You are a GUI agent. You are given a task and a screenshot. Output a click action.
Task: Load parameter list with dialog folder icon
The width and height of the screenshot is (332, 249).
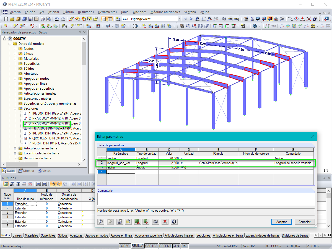click(x=128, y=222)
